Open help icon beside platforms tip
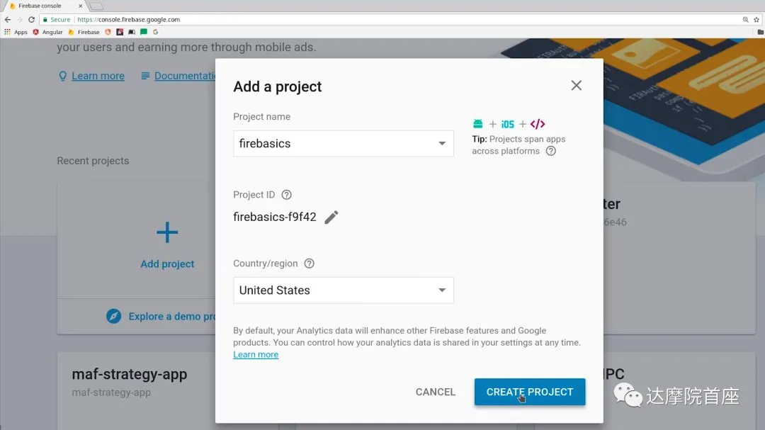 coord(551,151)
